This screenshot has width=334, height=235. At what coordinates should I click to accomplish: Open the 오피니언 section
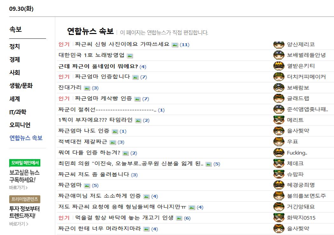pos(18,125)
